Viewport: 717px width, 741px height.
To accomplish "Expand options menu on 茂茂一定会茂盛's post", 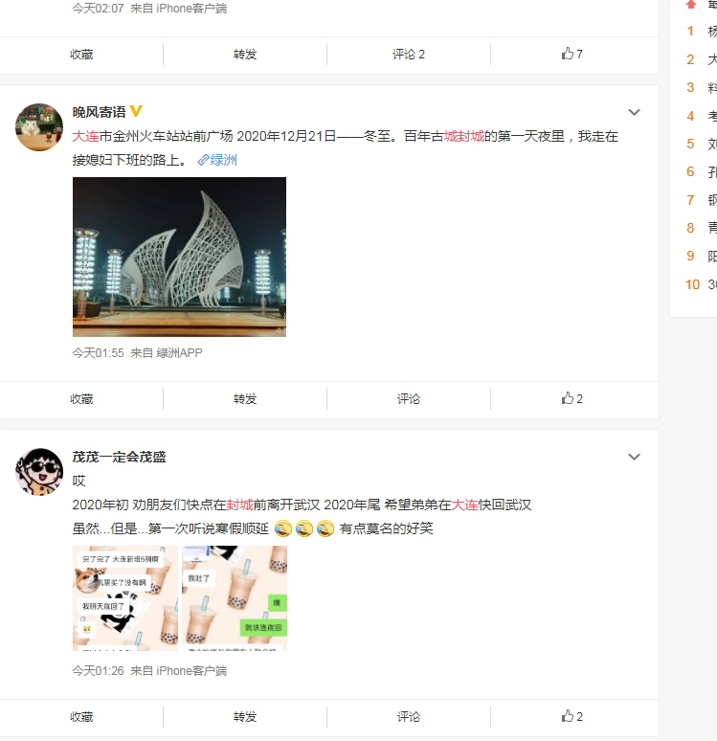I will pyautogui.click(x=634, y=457).
